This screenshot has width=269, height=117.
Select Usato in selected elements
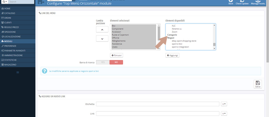[134, 47]
